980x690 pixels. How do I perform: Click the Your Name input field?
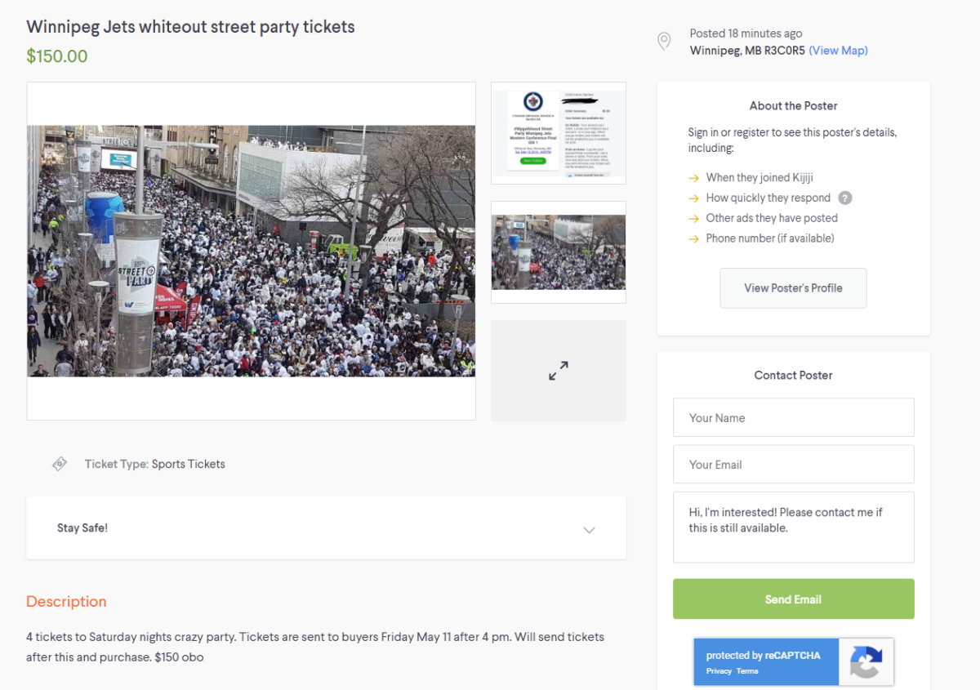793,417
